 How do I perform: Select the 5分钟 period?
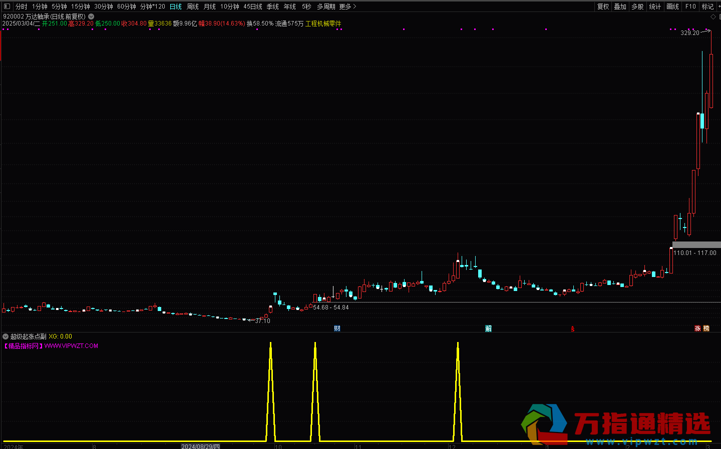point(59,6)
